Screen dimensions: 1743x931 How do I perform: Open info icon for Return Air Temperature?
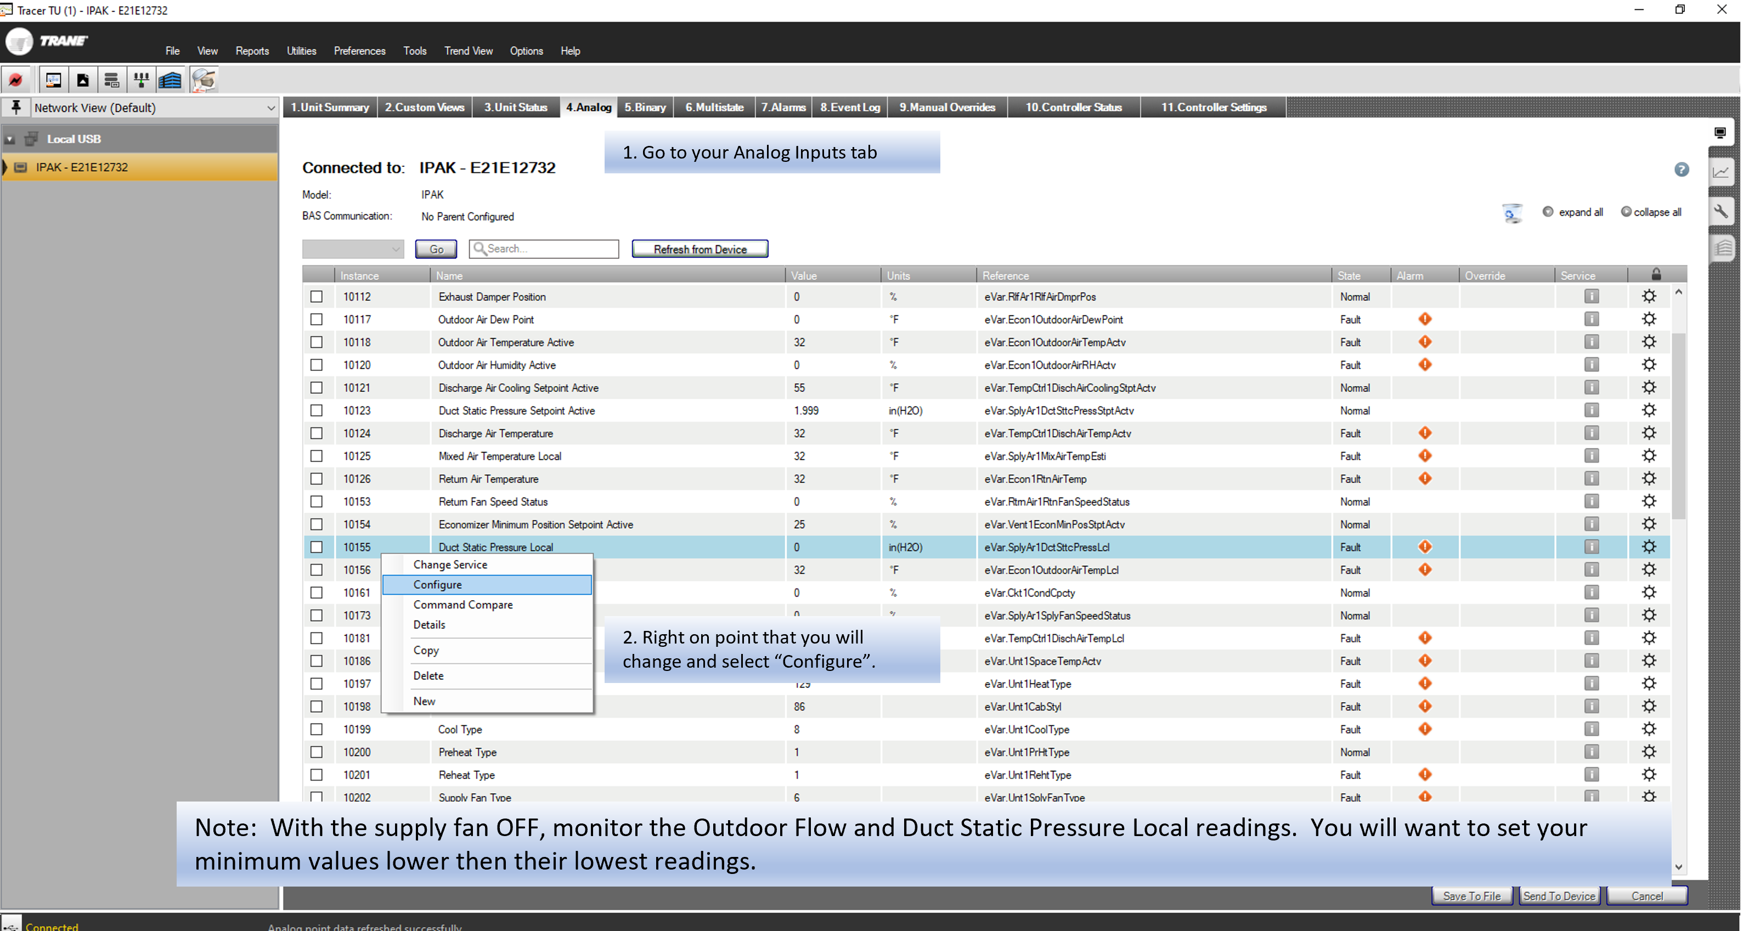[x=1592, y=478]
